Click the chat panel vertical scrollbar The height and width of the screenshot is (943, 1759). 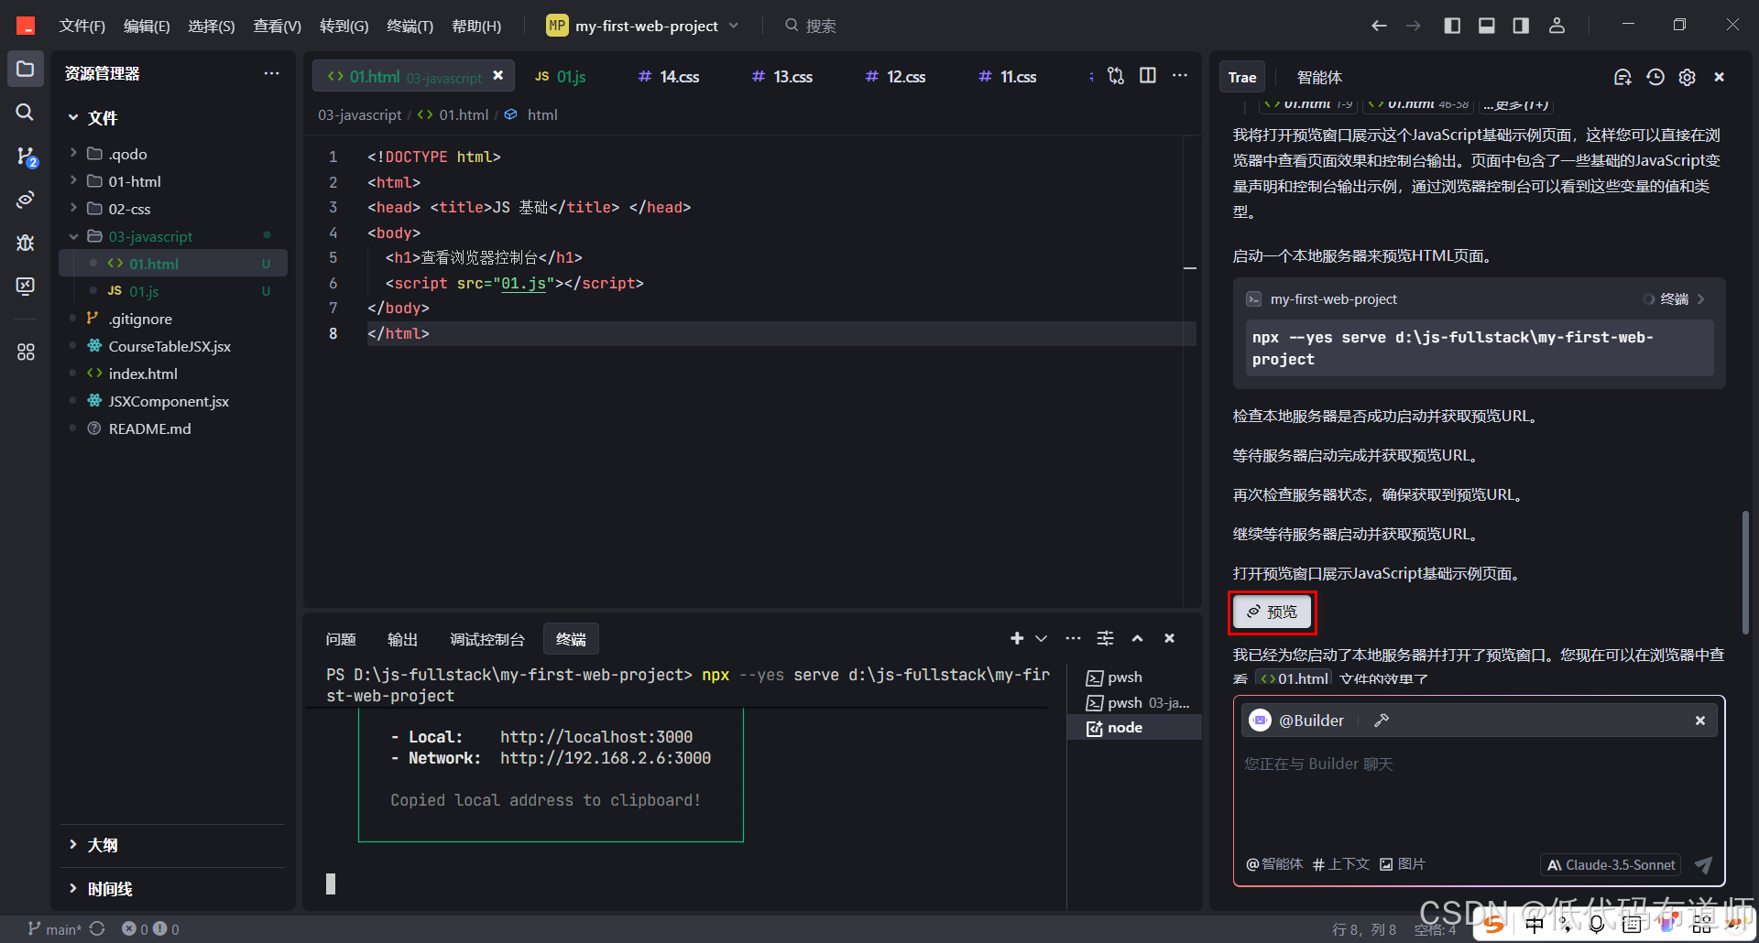pos(1745,572)
